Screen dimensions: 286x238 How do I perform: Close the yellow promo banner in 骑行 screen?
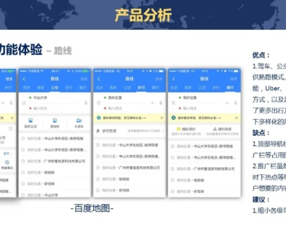[236, 118]
